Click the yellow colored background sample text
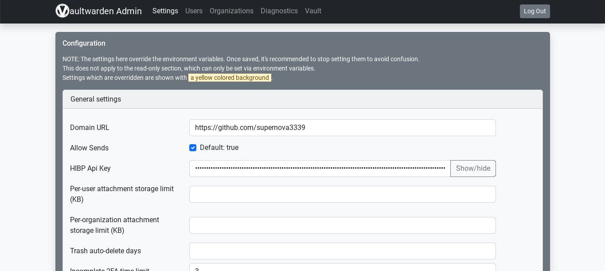Viewport: 605px width, 271px height. [230, 78]
